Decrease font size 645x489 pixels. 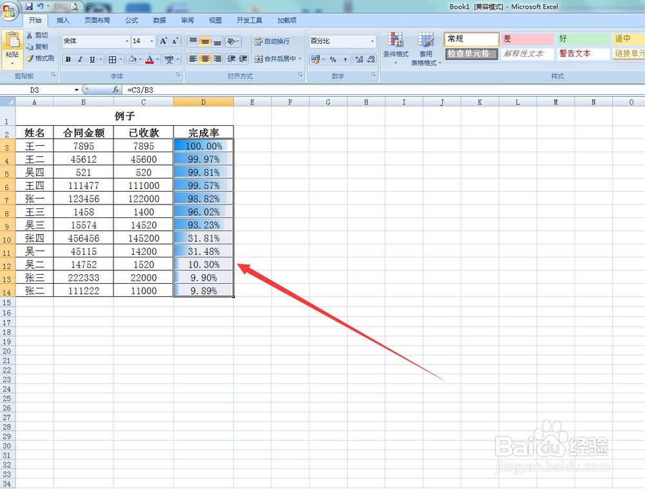click(175, 41)
